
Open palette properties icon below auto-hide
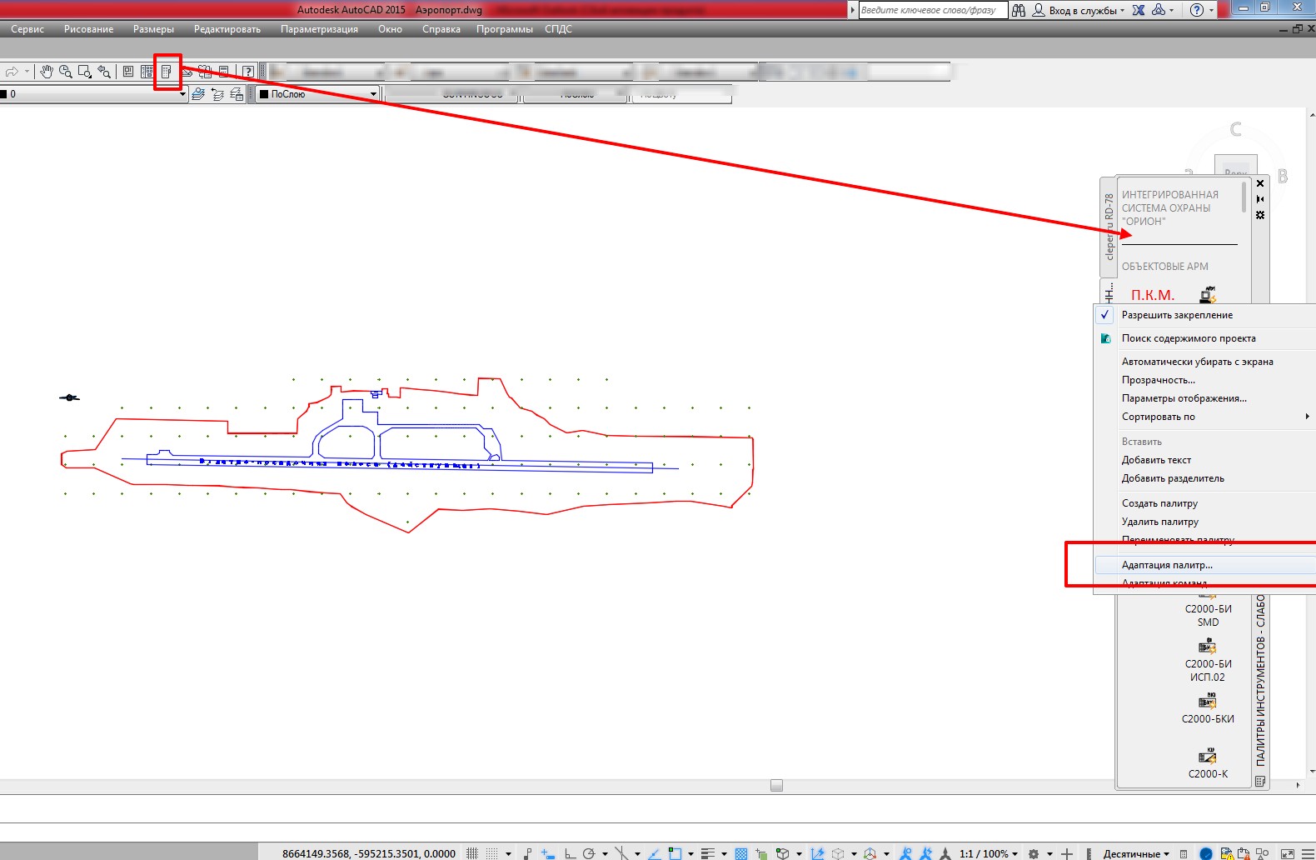1260,215
